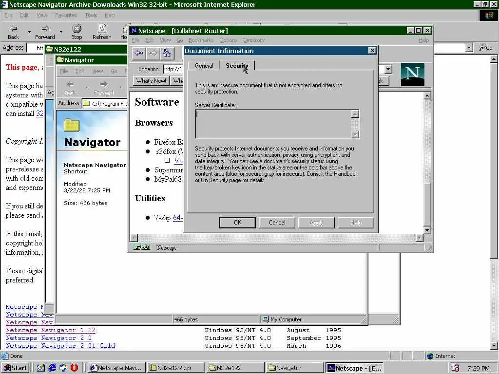The width and height of the screenshot is (499, 374).
Task: Launch Opera from the quick launch bar
Action: (x=74, y=368)
